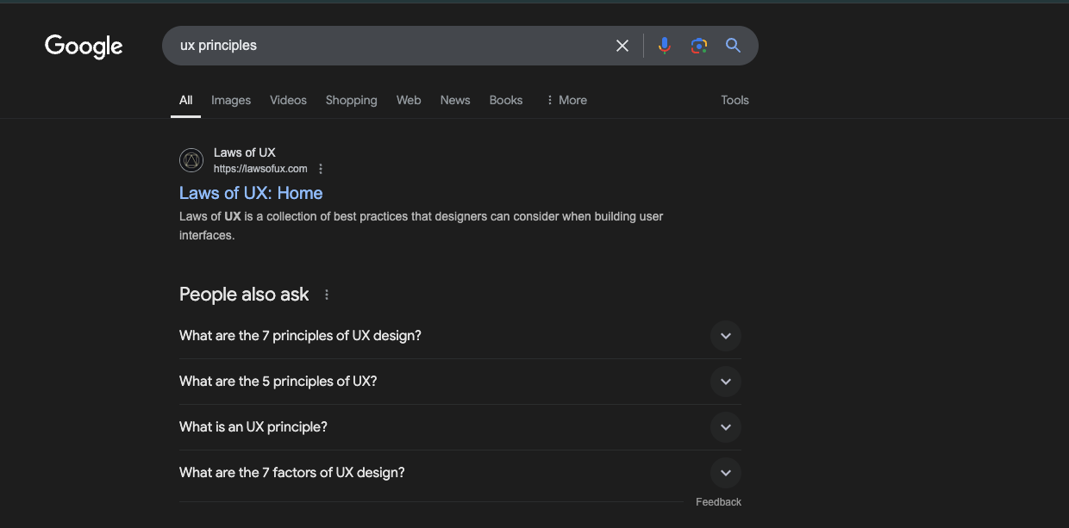Select the All results tab
The width and height of the screenshot is (1069, 528).
point(185,100)
